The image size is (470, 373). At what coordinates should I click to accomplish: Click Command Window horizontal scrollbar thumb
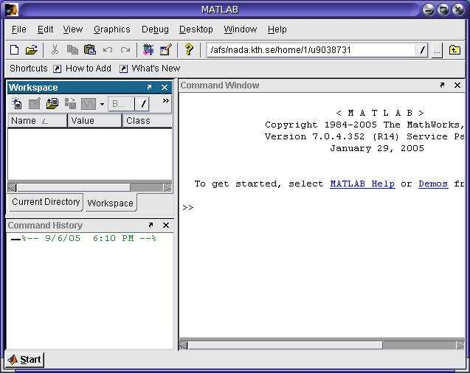coord(285,346)
